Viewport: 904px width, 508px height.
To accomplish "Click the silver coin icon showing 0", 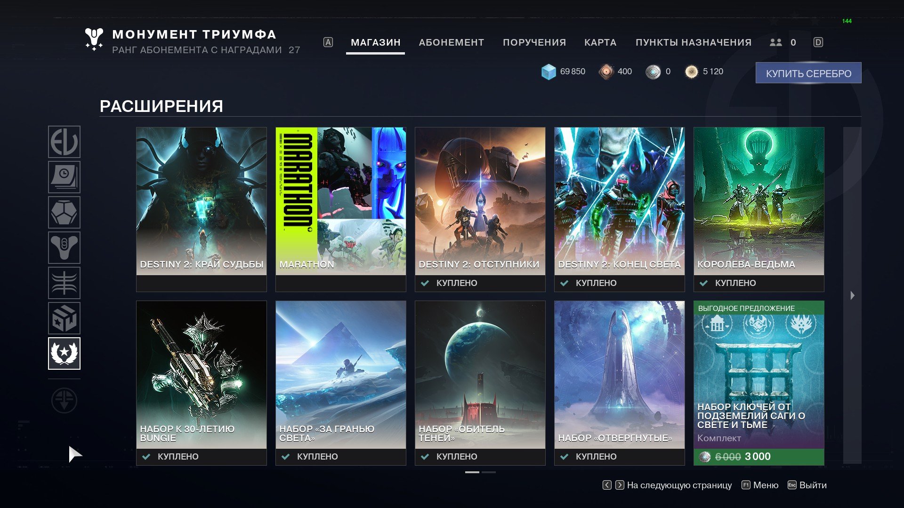I will point(653,71).
